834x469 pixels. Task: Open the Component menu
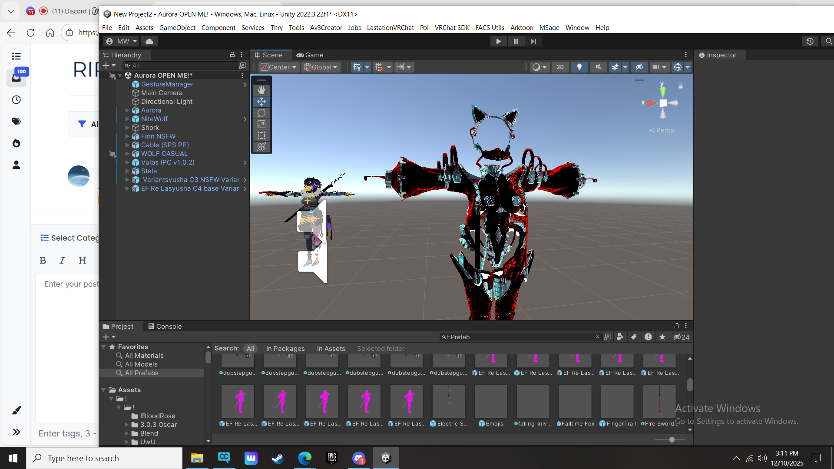pyautogui.click(x=218, y=27)
